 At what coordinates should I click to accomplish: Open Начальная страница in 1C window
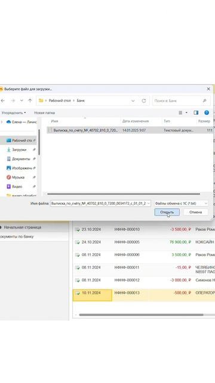coord(23,227)
